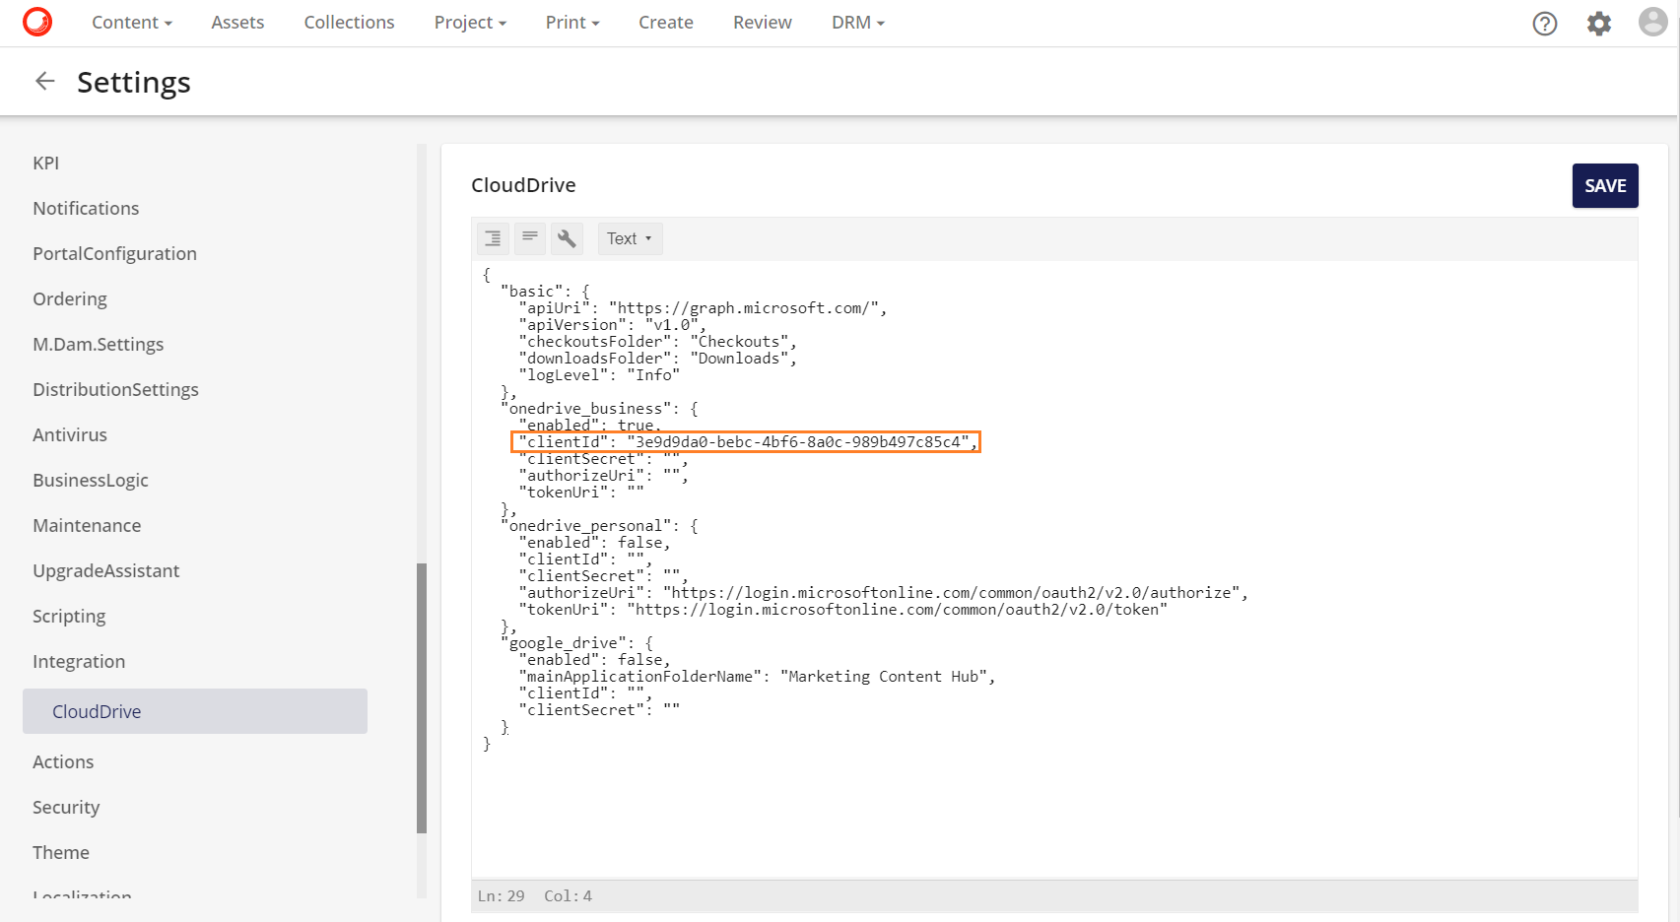This screenshot has height=922, width=1680.
Task: Click the "apiVersion": "v1.0" line
Action: click(x=612, y=325)
